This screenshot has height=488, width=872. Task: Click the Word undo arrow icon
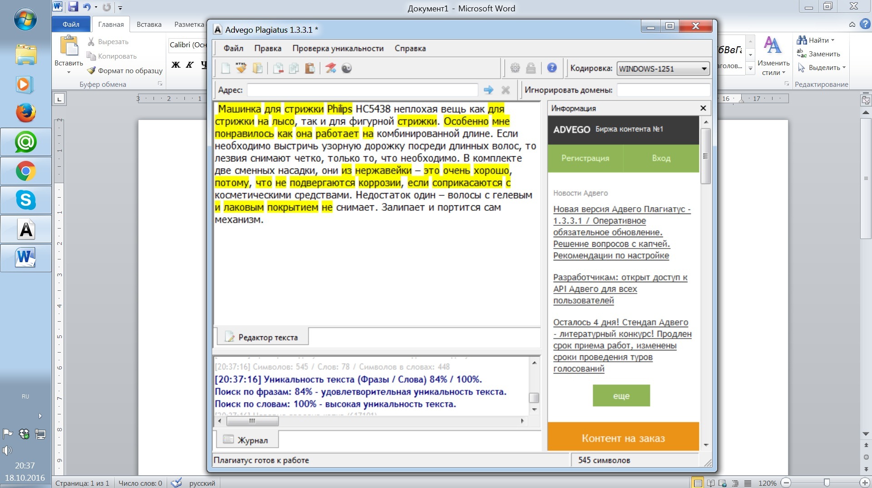(x=87, y=7)
